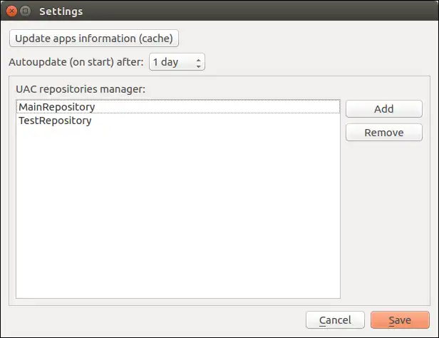The height and width of the screenshot is (338, 439).
Task: Select MainRepository in the repositories list
Action: pos(178,107)
